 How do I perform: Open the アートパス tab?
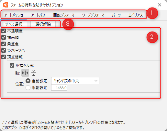click(x=38, y=15)
